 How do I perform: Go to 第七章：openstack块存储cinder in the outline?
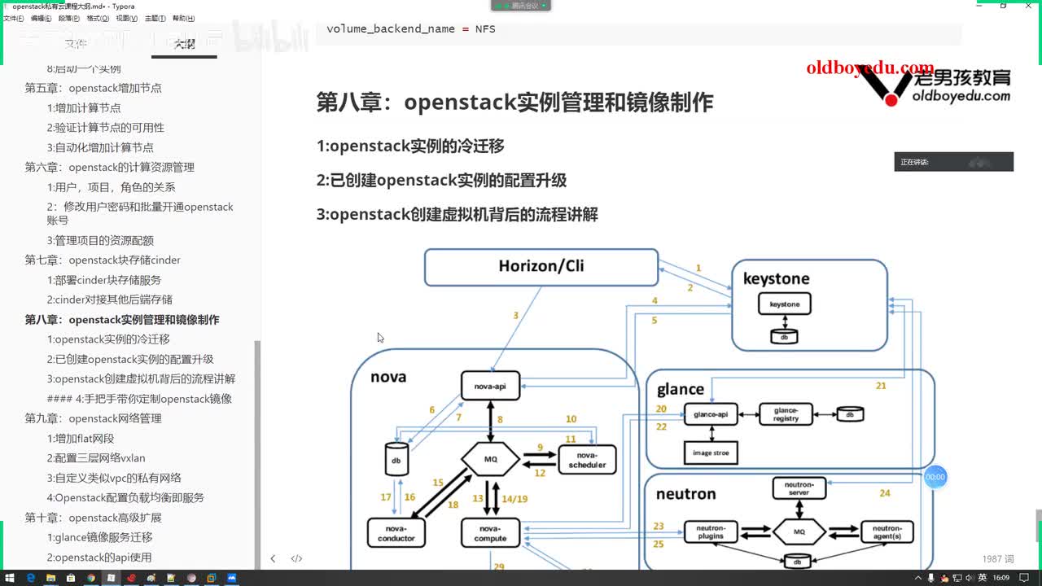[x=103, y=260]
